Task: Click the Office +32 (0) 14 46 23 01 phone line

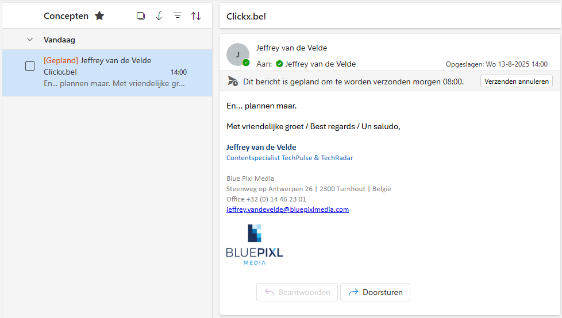Action: pyautogui.click(x=266, y=199)
